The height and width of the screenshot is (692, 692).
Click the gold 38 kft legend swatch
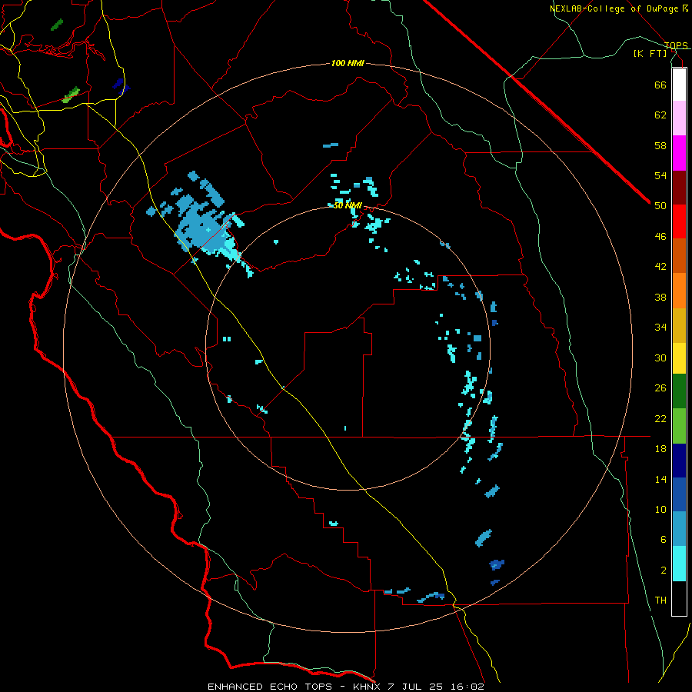679,325
